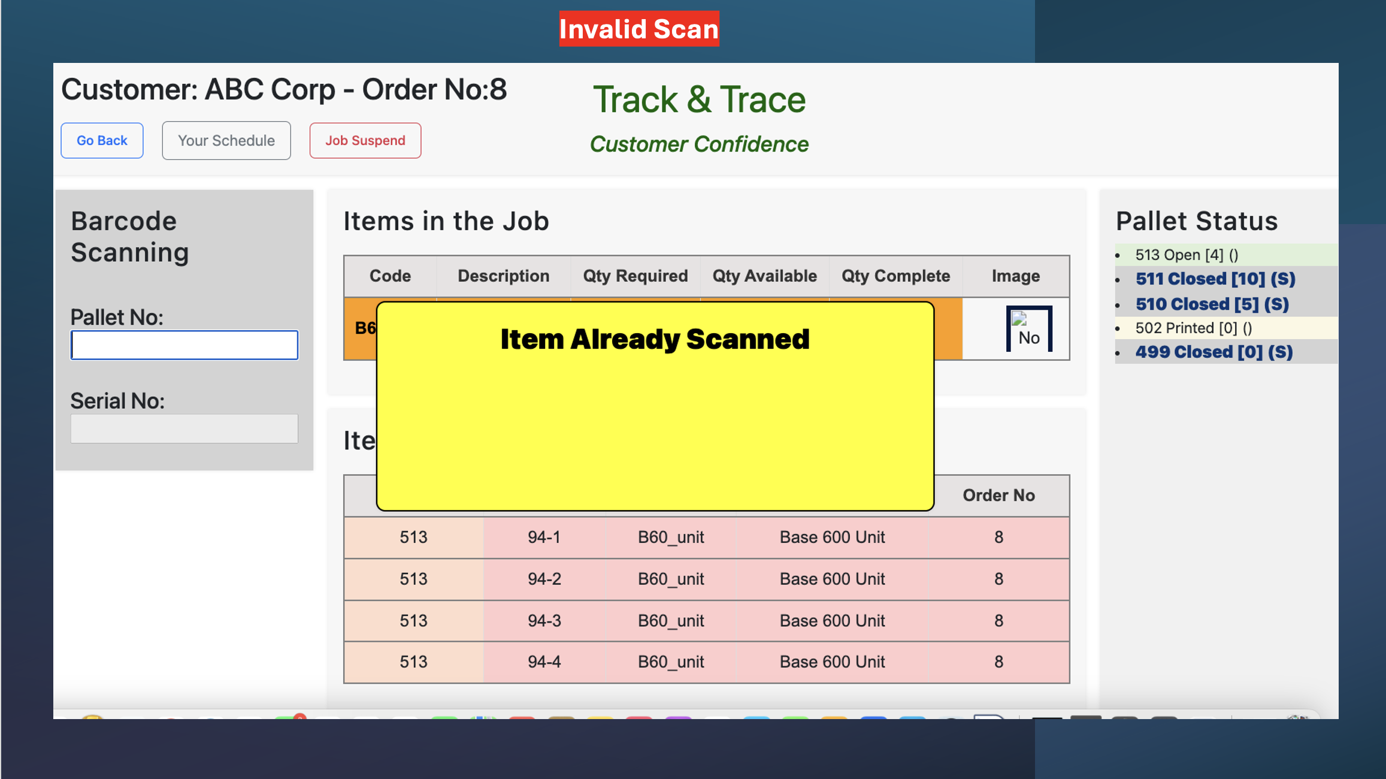Viewport: 1386px width, 779px height.
Task: Select the row with serial 94-1
Action: 544,537
